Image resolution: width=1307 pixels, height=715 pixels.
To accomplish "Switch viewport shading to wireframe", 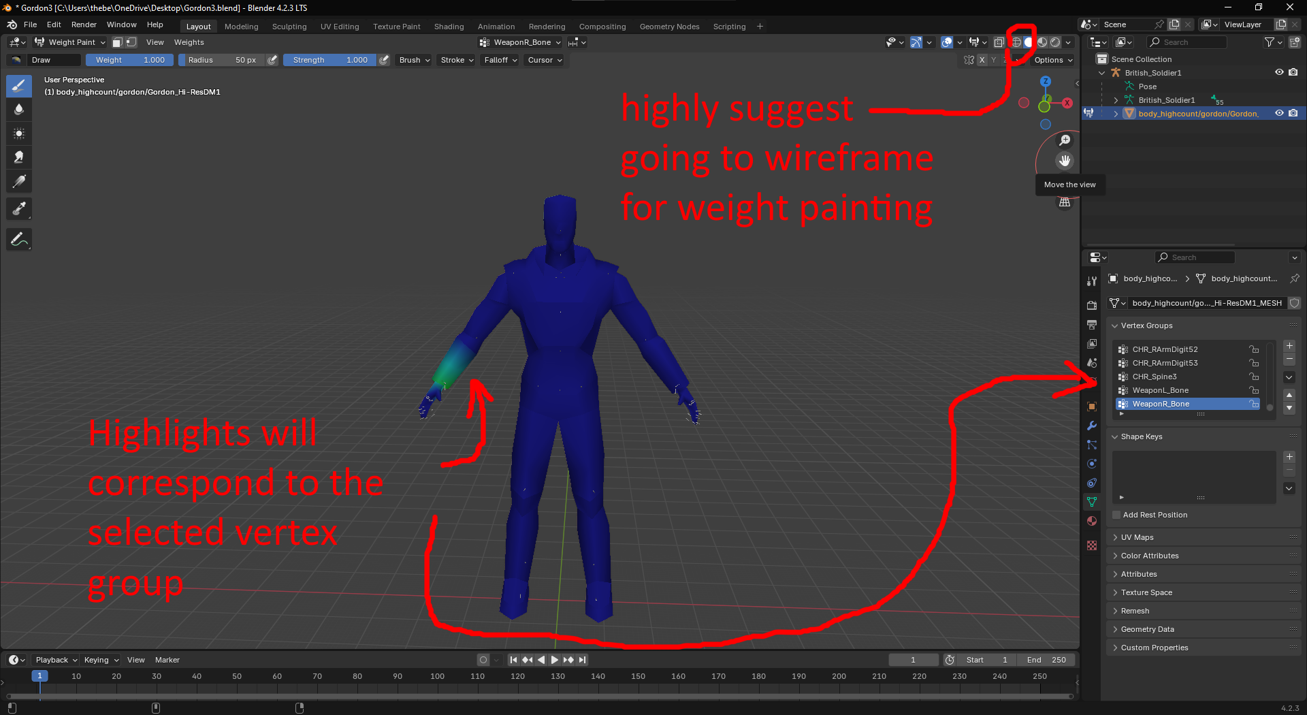I will click(x=1016, y=42).
